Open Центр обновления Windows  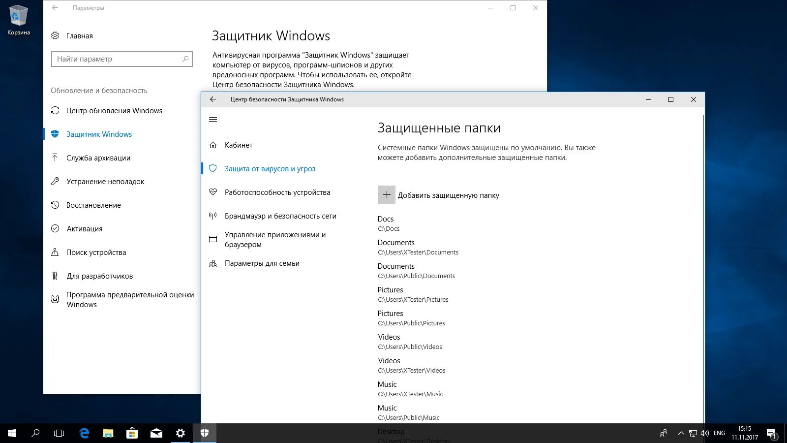114,111
